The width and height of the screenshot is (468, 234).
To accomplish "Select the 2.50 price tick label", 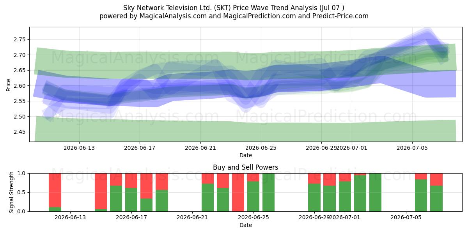I will (19, 117).
